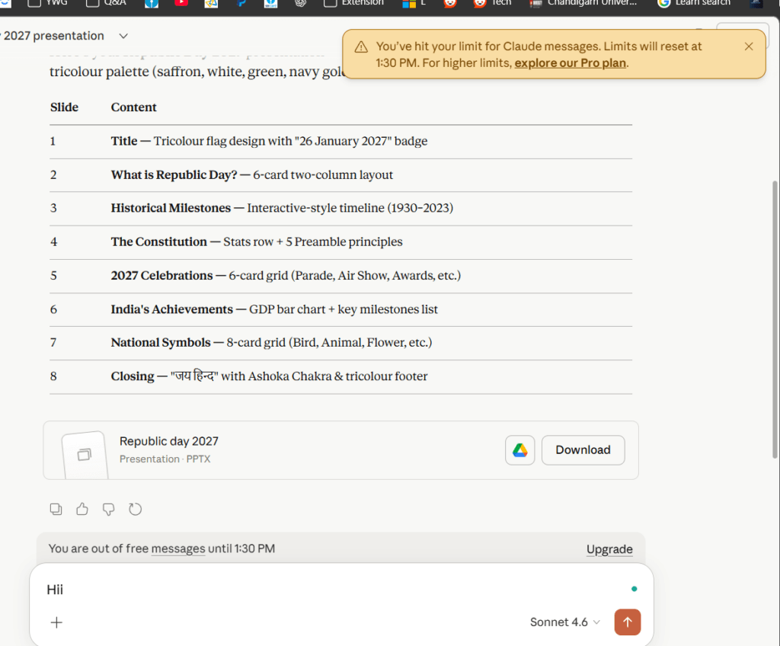Retry the response with the regenerate icon

pos(135,509)
